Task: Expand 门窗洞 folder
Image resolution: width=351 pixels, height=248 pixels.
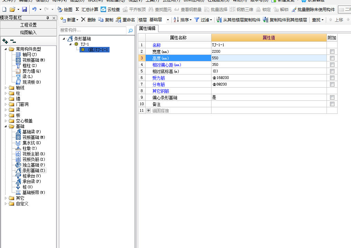Action: [6, 104]
